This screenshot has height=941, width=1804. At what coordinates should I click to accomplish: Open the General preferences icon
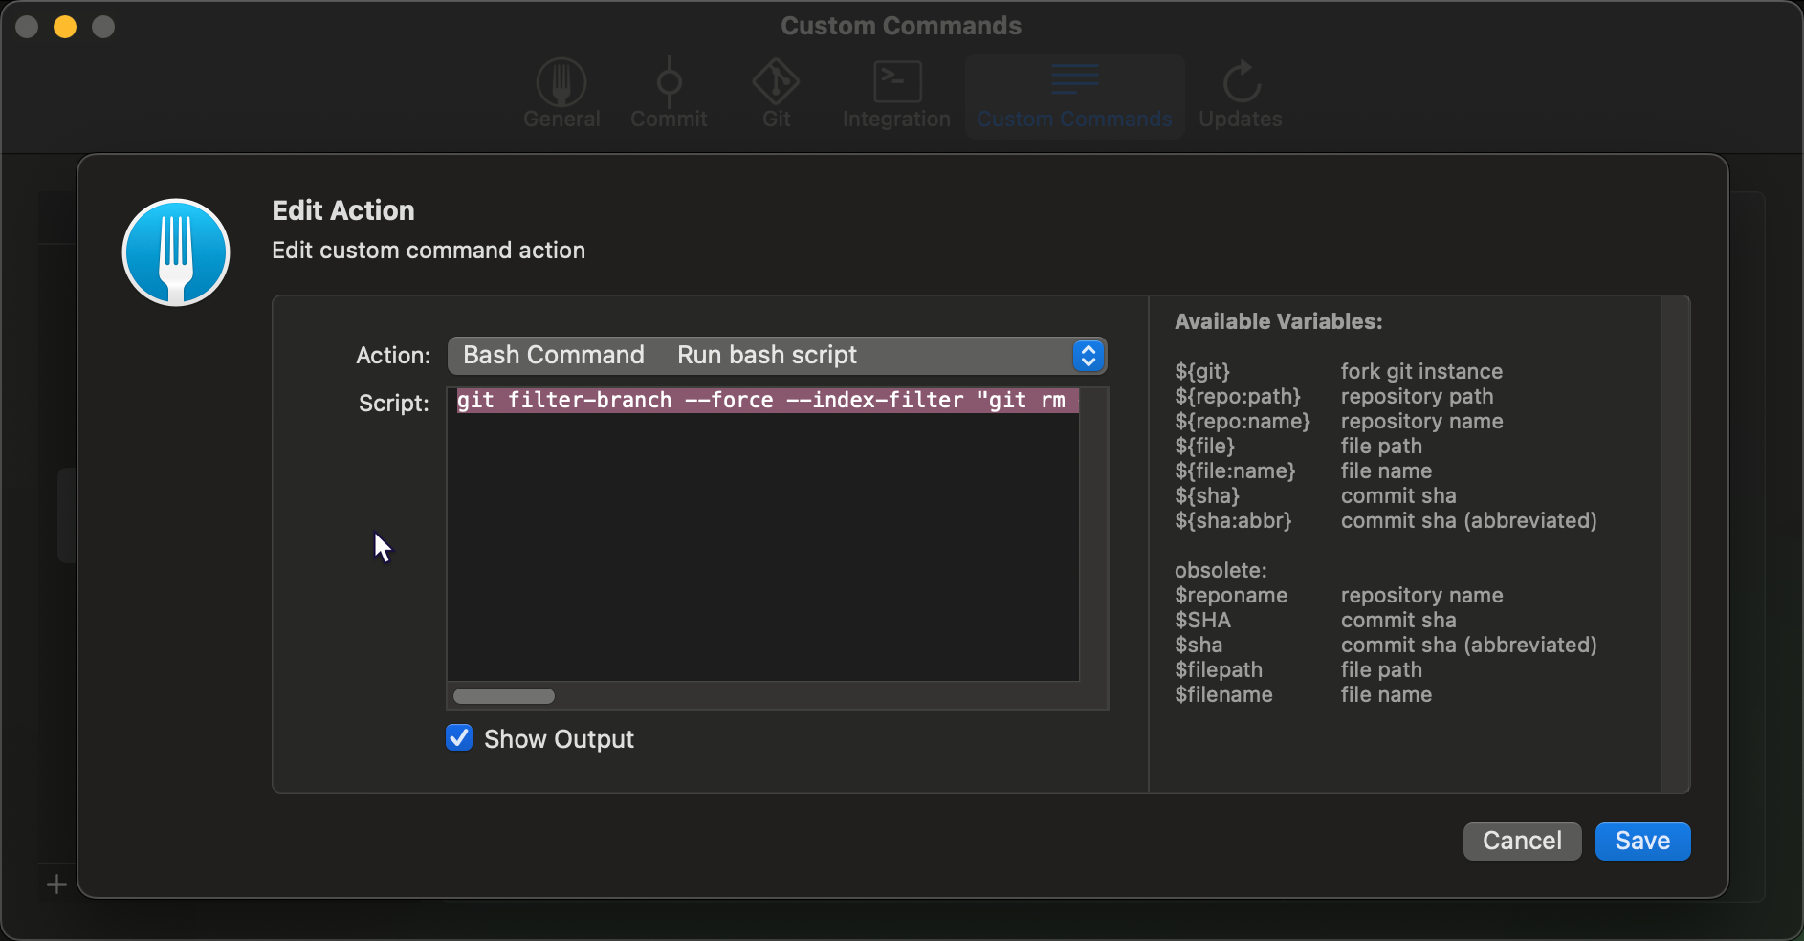pyautogui.click(x=561, y=84)
